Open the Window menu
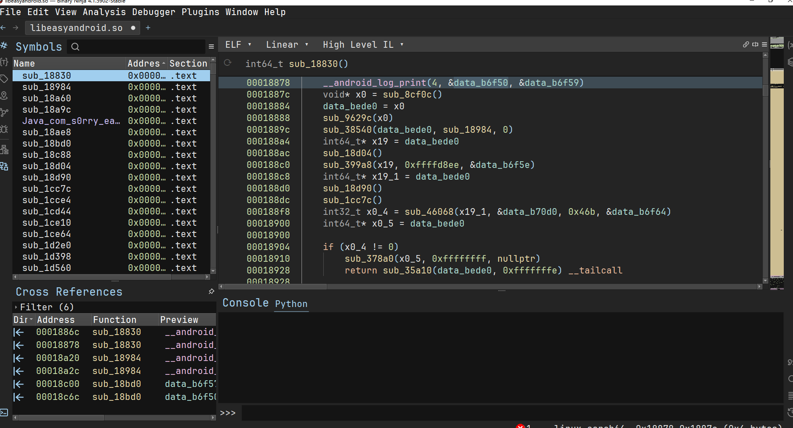 click(x=242, y=12)
